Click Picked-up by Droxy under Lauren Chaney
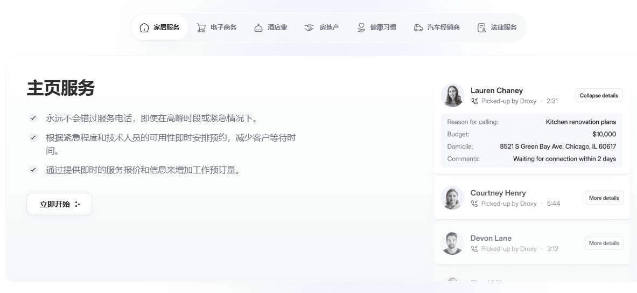The width and height of the screenshot is (637, 293). [x=509, y=101]
